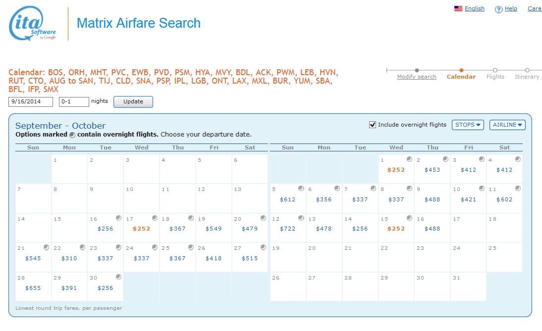Click the Calendar step progress dot

click(461, 70)
